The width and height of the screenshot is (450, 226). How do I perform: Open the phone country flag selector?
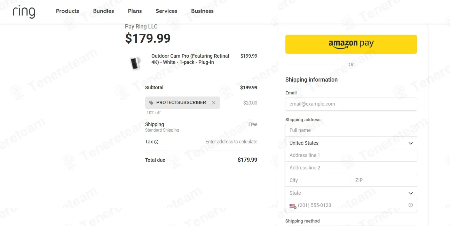(293, 206)
